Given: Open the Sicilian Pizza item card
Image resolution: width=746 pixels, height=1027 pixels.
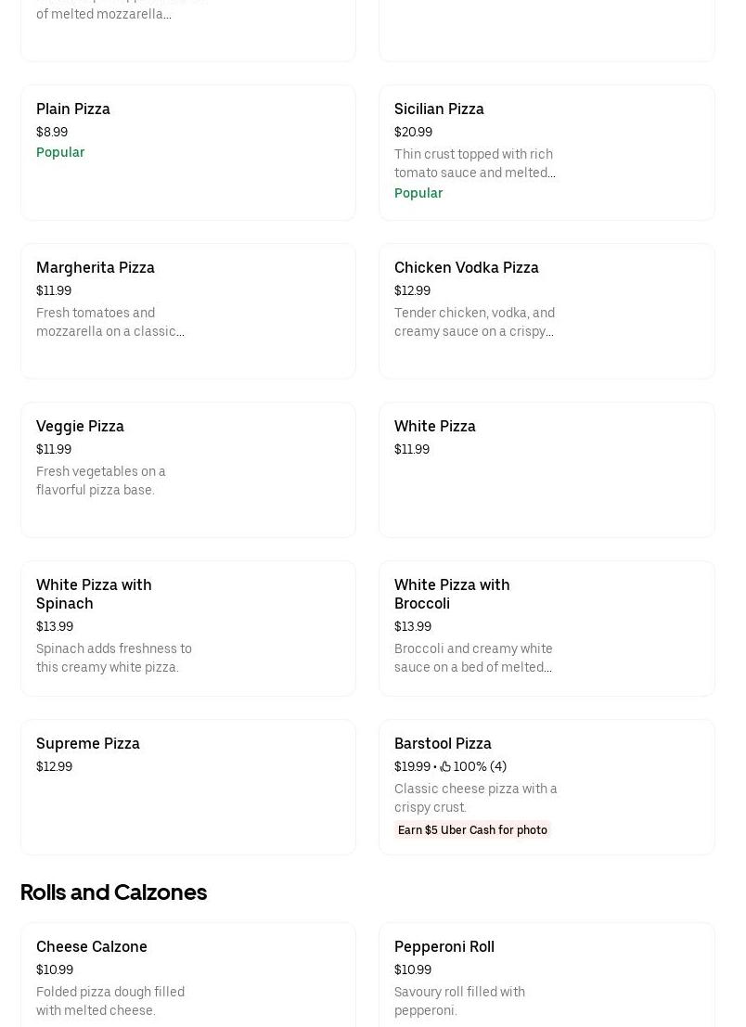Looking at the screenshot, I should 547,152.
